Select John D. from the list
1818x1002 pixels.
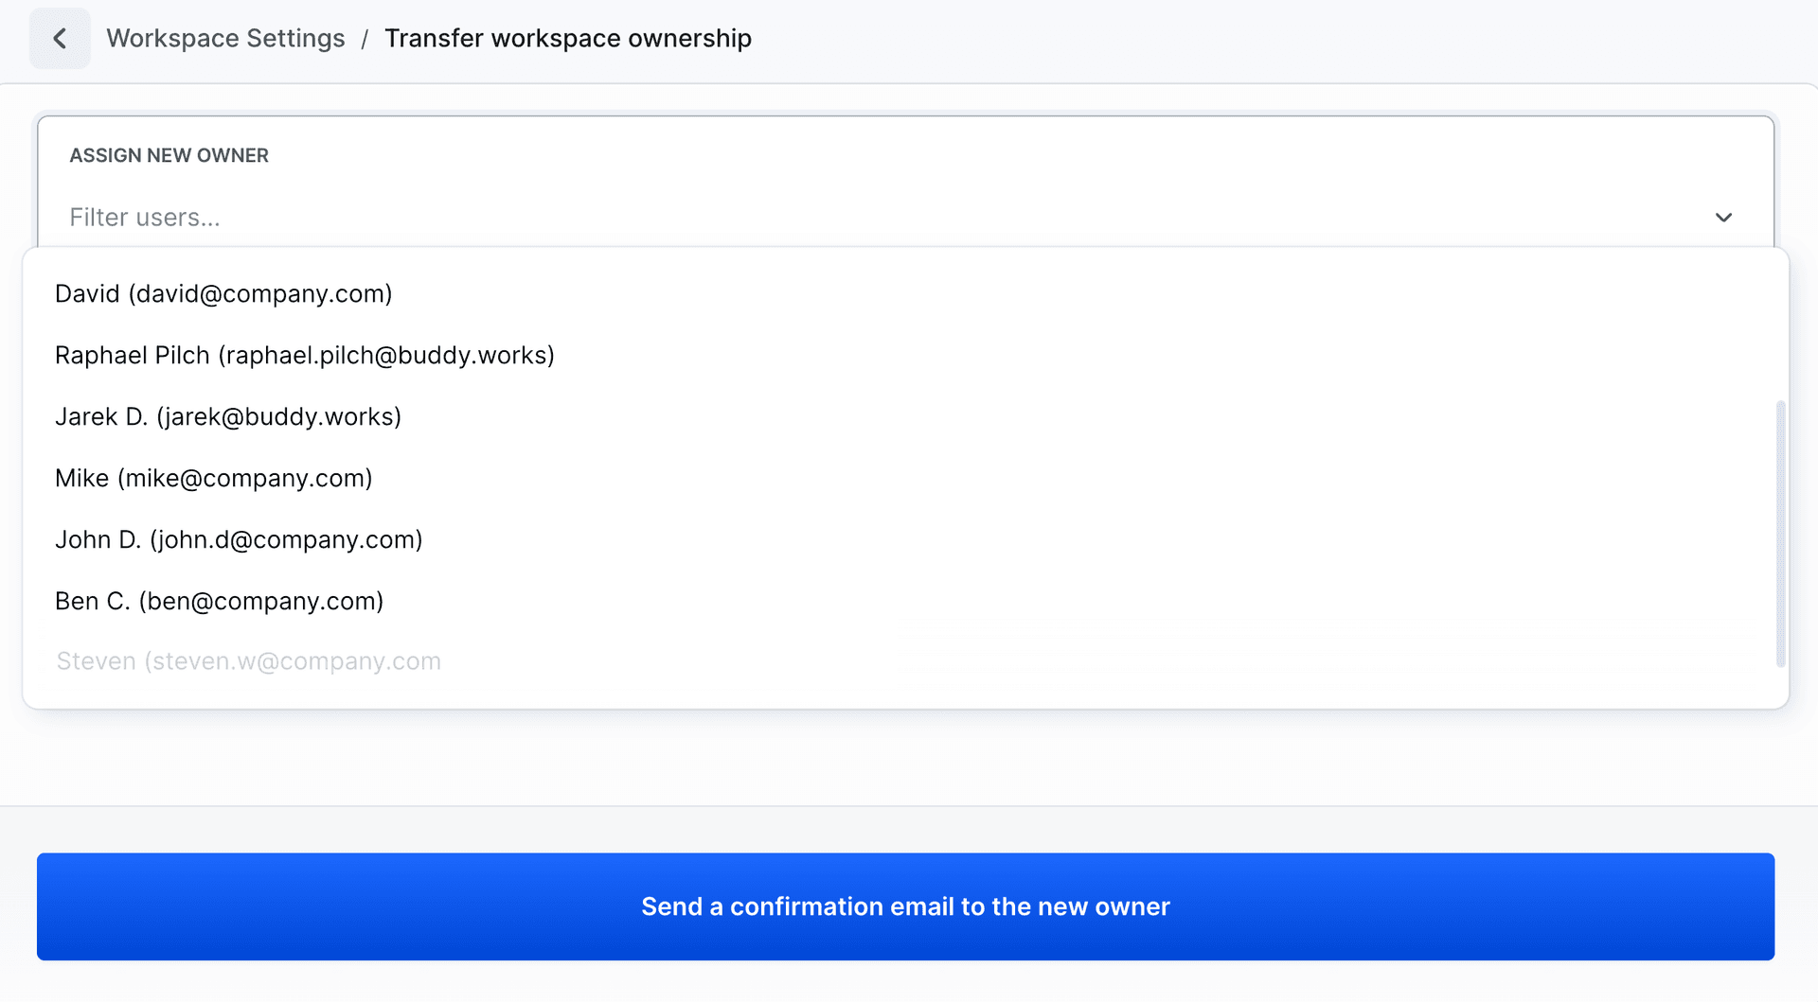[239, 539]
